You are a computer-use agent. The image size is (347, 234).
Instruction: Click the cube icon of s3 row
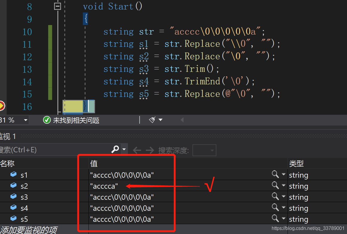tap(13, 196)
